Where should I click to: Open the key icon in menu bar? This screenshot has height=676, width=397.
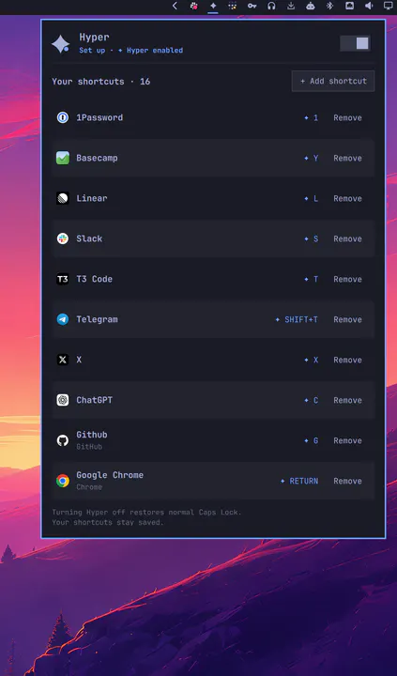[x=252, y=6]
